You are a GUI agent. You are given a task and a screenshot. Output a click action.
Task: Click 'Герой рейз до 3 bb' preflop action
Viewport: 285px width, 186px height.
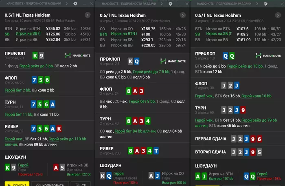click(x=36, y=66)
